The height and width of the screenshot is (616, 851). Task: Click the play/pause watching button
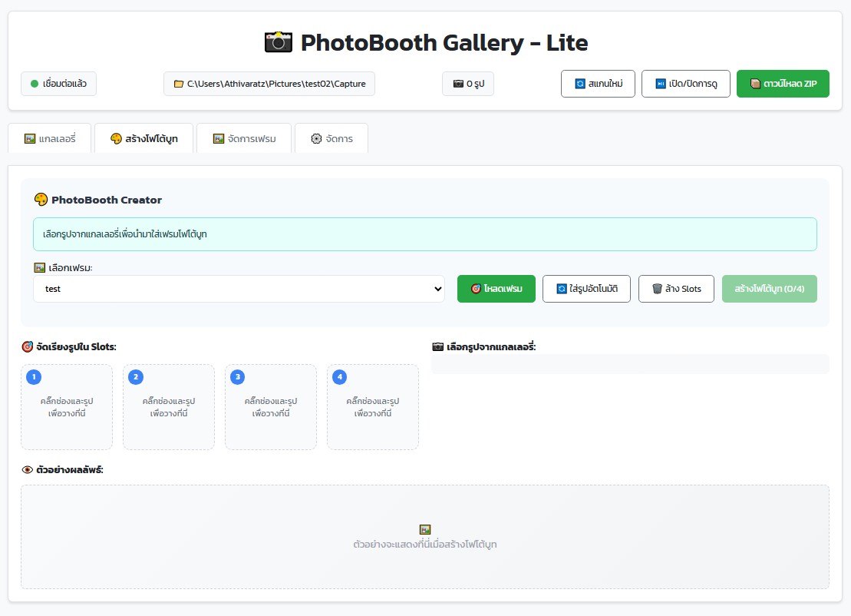click(x=686, y=84)
